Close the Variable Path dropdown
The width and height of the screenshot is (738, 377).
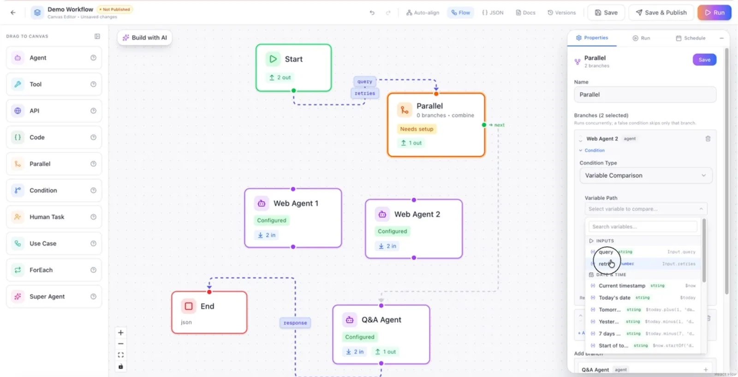646,209
